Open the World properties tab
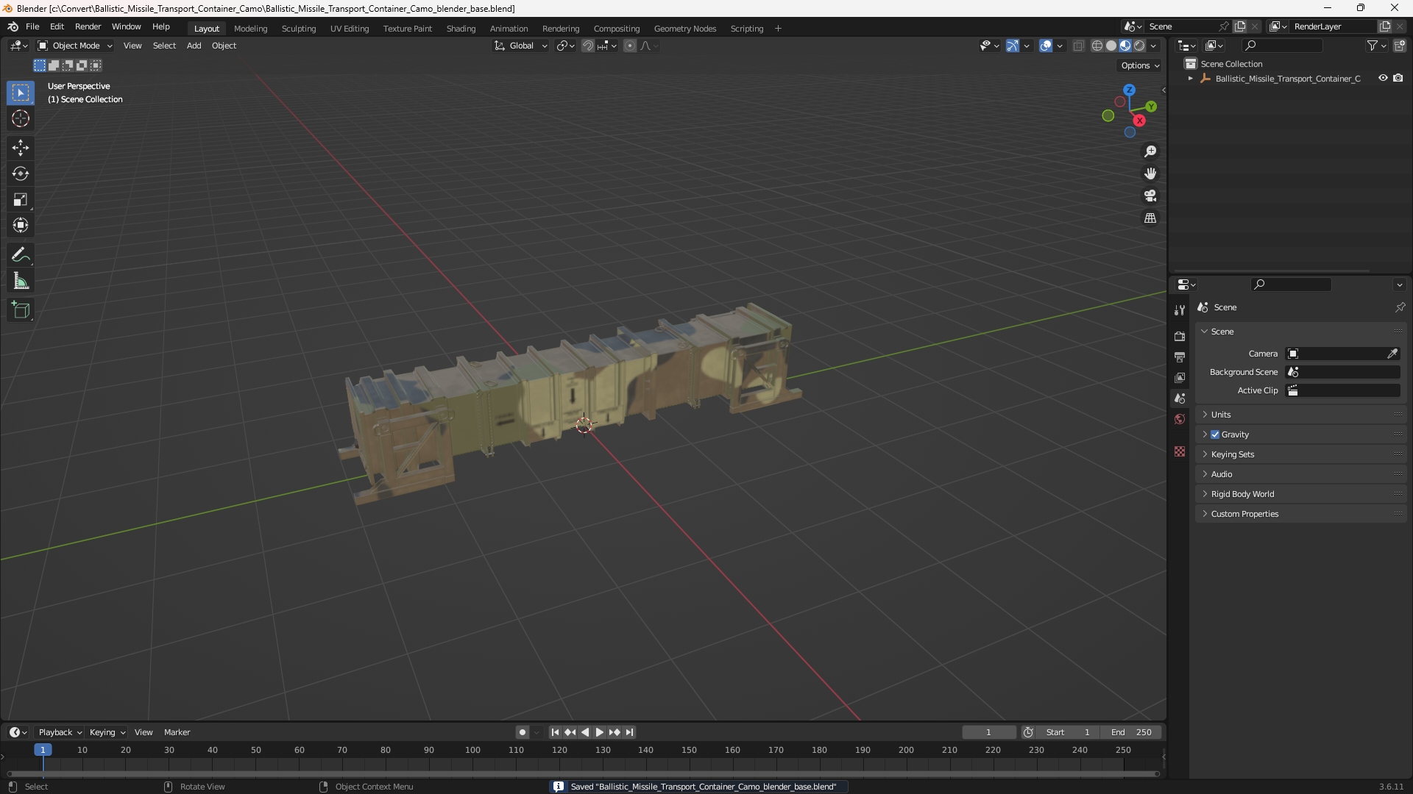 pyautogui.click(x=1180, y=419)
